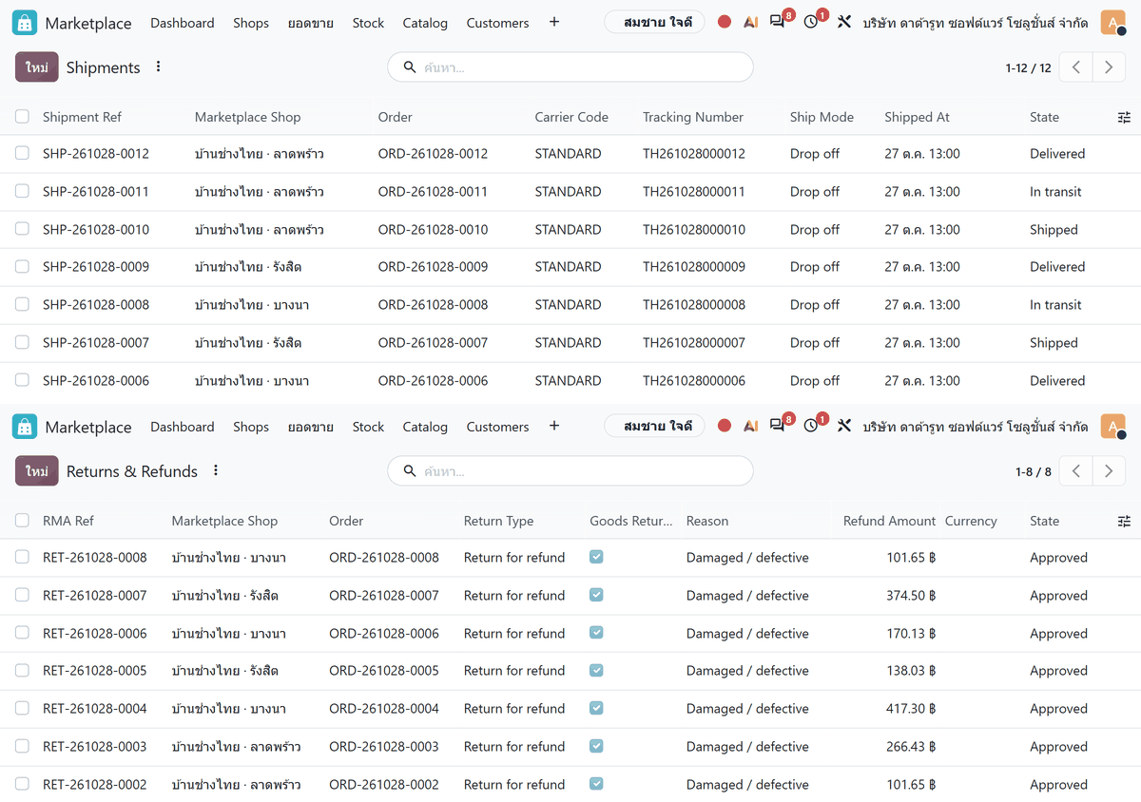
Task: Open the three-dot actions menu beside Shipments title
Action: 159,67
